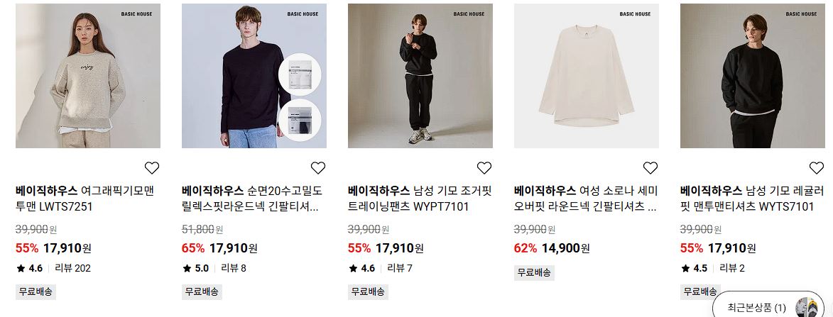Open the navy long-sleeve tee product photo
Screen dimensions: 833x317
pos(254,76)
